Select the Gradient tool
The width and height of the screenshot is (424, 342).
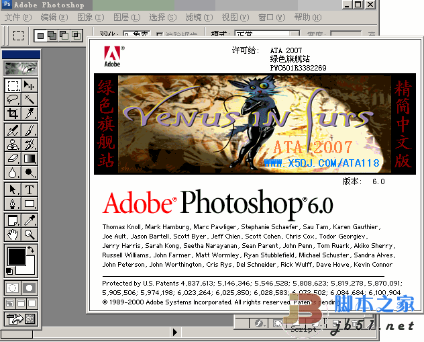pyautogui.click(x=30, y=159)
